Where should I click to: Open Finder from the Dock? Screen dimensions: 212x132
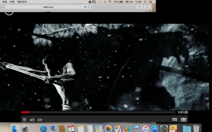coord(16,129)
